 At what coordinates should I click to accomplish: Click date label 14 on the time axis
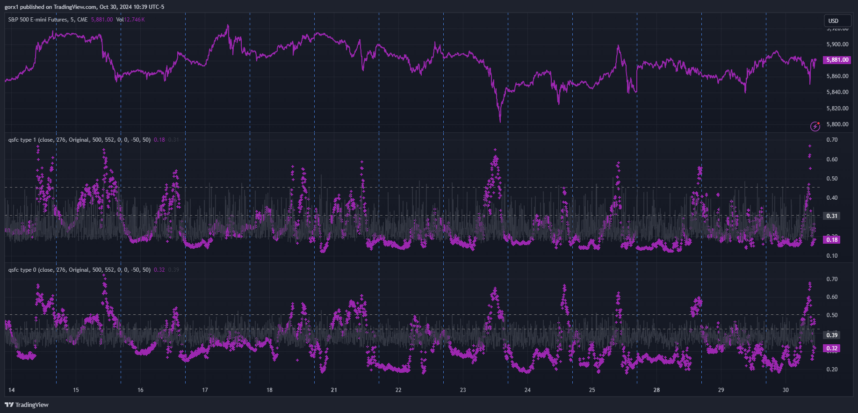point(12,390)
